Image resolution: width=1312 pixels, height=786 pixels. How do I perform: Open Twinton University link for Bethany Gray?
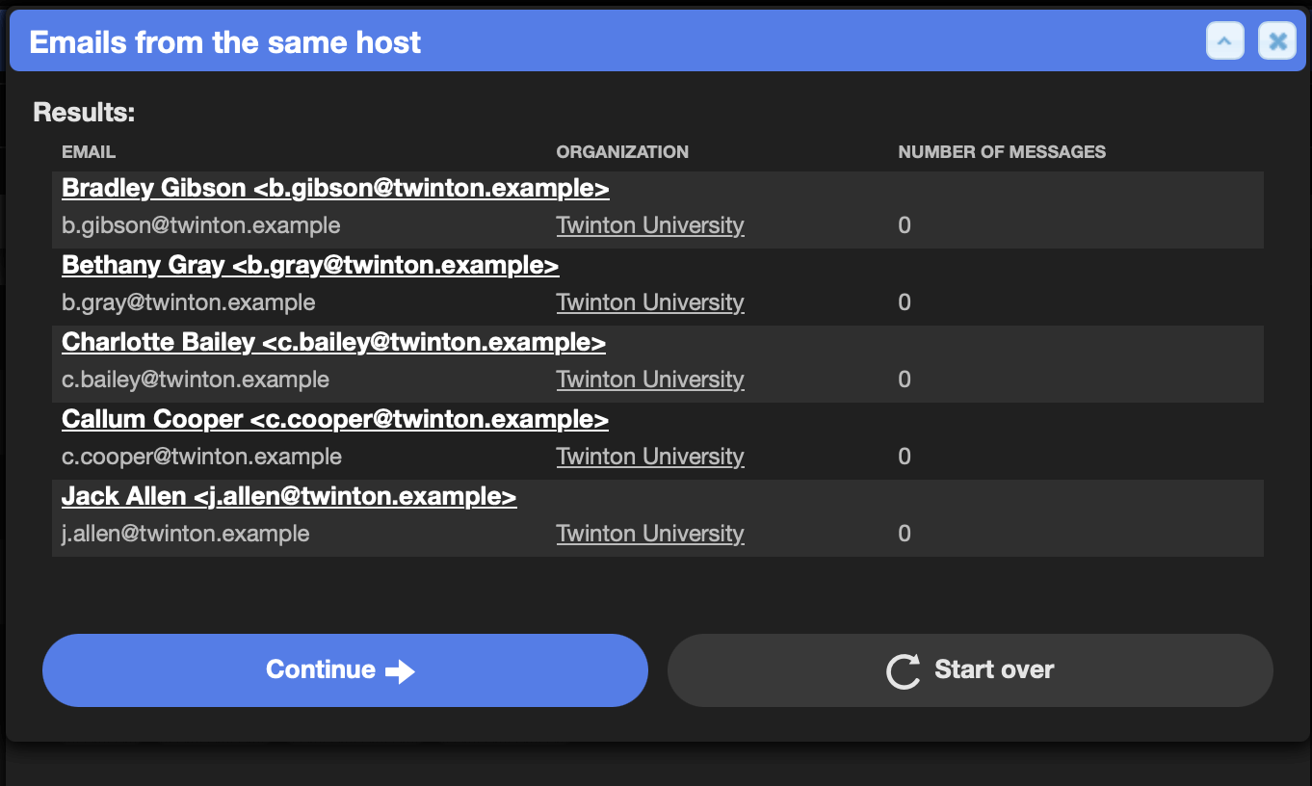[x=650, y=302]
